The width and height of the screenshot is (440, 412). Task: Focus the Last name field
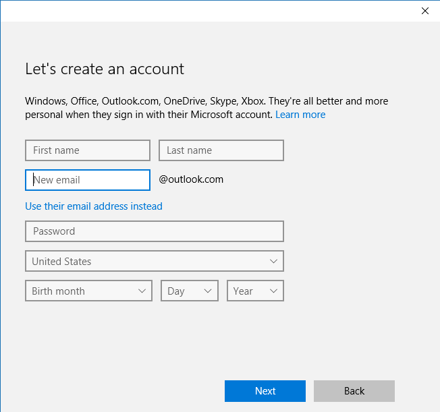point(221,150)
